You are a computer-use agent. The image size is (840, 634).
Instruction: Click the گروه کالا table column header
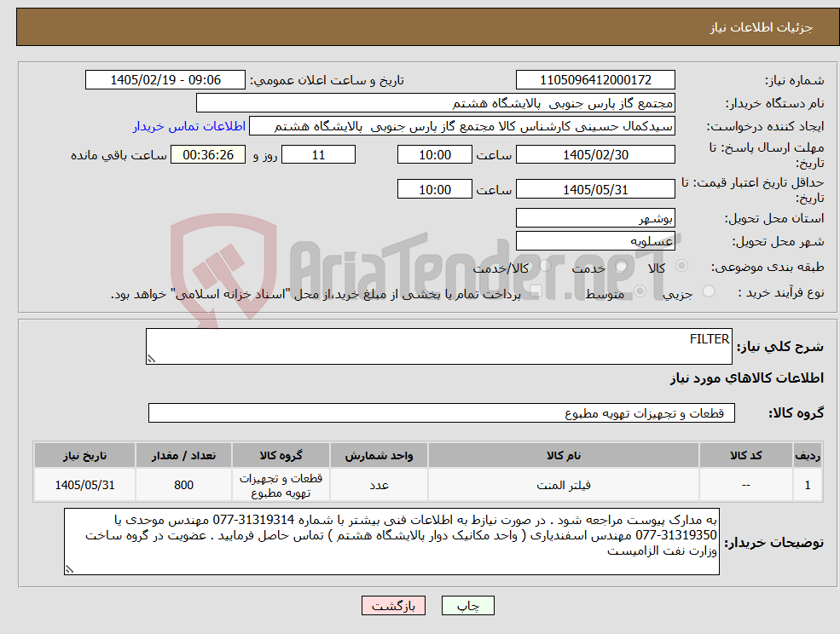281,455
